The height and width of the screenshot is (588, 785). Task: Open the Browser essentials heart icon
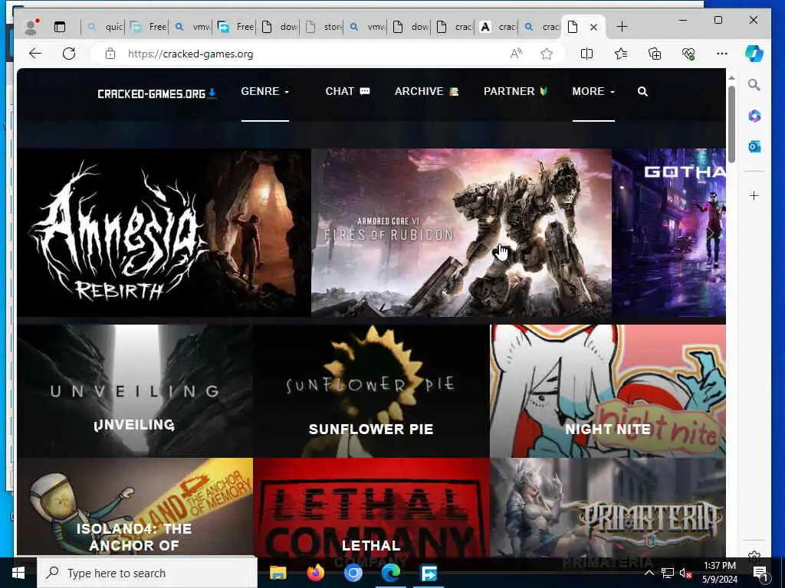(688, 54)
